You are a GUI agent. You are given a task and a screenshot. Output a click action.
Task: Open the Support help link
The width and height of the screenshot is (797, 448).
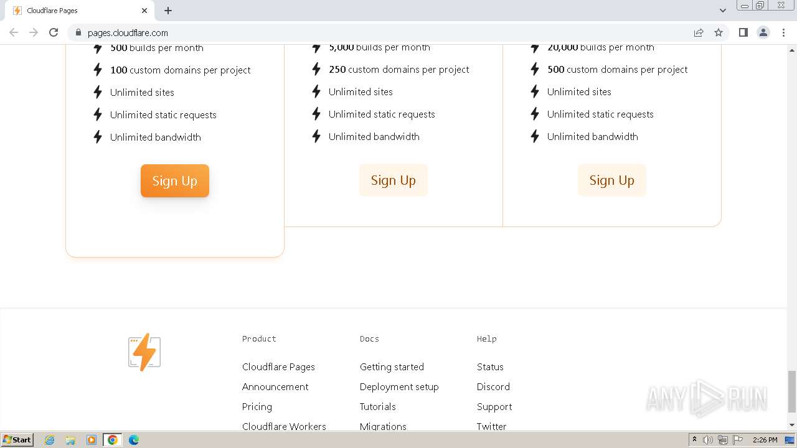pos(494,406)
